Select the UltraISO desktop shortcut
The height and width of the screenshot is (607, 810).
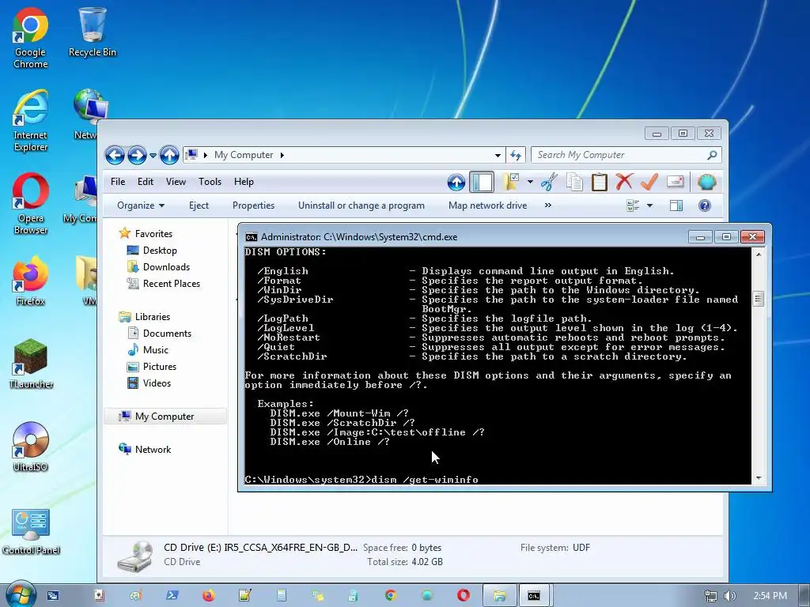tap(31, 447)
